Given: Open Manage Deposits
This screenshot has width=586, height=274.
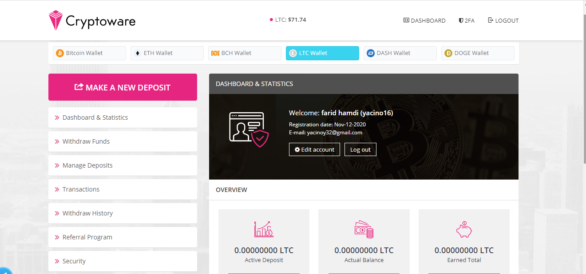Looking at the screenshot, I should [x=123, y=165].
